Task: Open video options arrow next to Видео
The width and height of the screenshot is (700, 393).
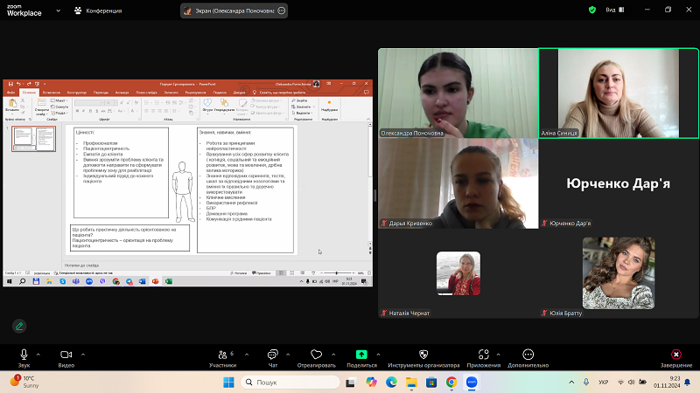Action: 83,355
